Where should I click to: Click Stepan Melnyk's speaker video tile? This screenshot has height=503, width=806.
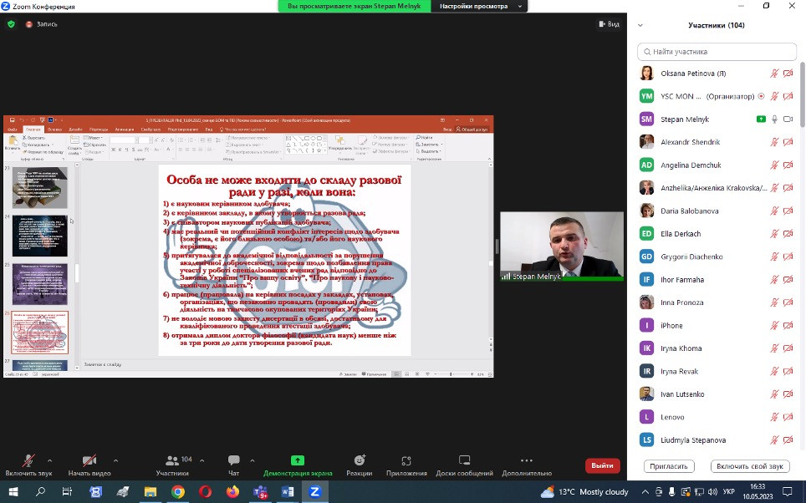click(x=562, y=246)
